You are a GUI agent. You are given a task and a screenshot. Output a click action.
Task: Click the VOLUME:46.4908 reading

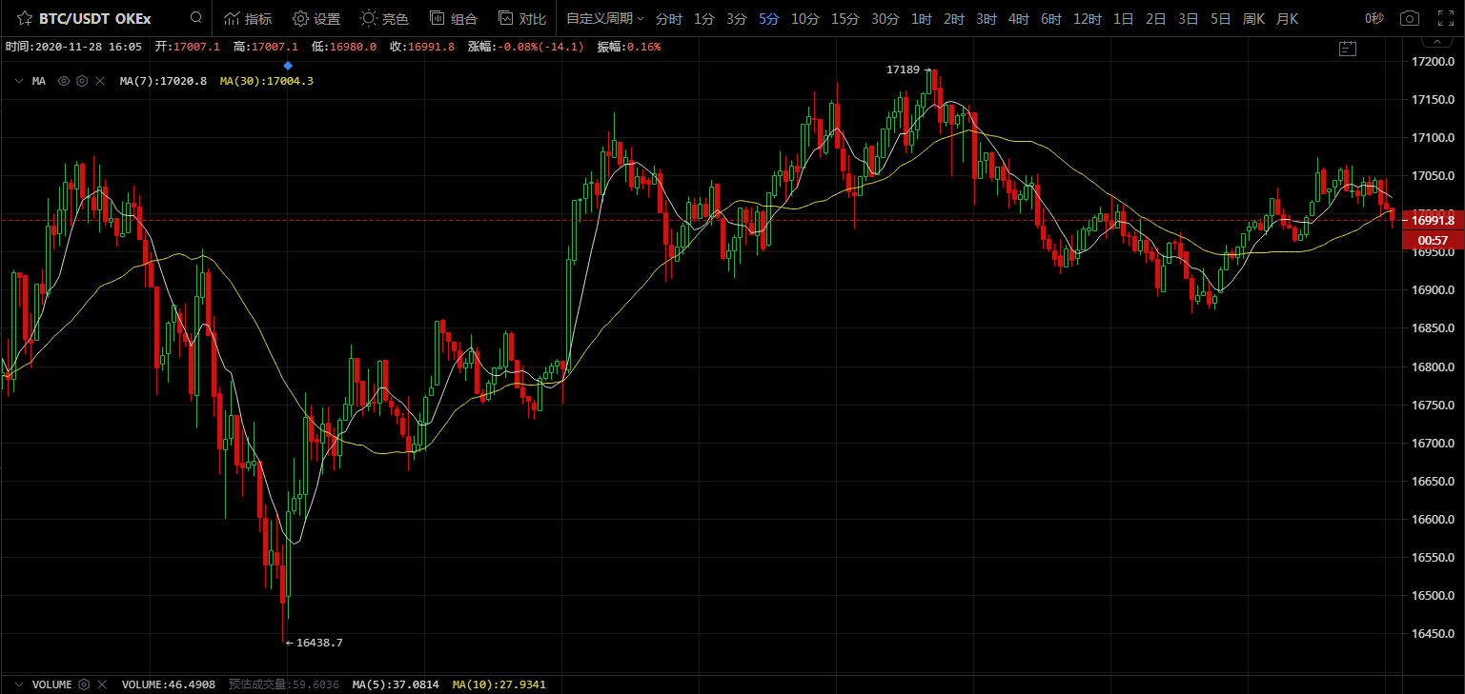click(168, 684)
